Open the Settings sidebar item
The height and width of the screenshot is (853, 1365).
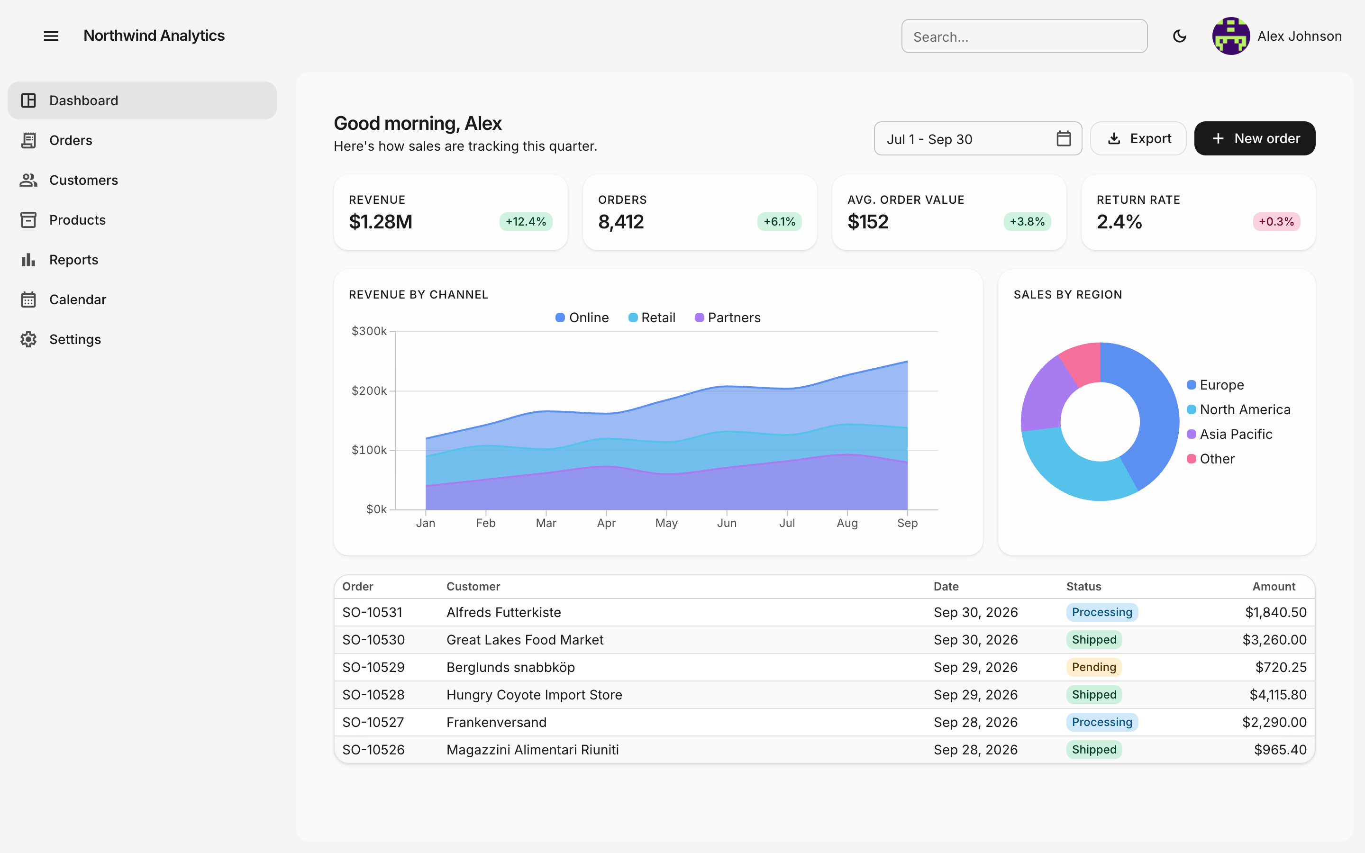tap(142, 339)
